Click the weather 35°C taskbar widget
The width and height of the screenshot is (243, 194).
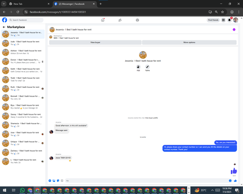[x=201, y=190]
